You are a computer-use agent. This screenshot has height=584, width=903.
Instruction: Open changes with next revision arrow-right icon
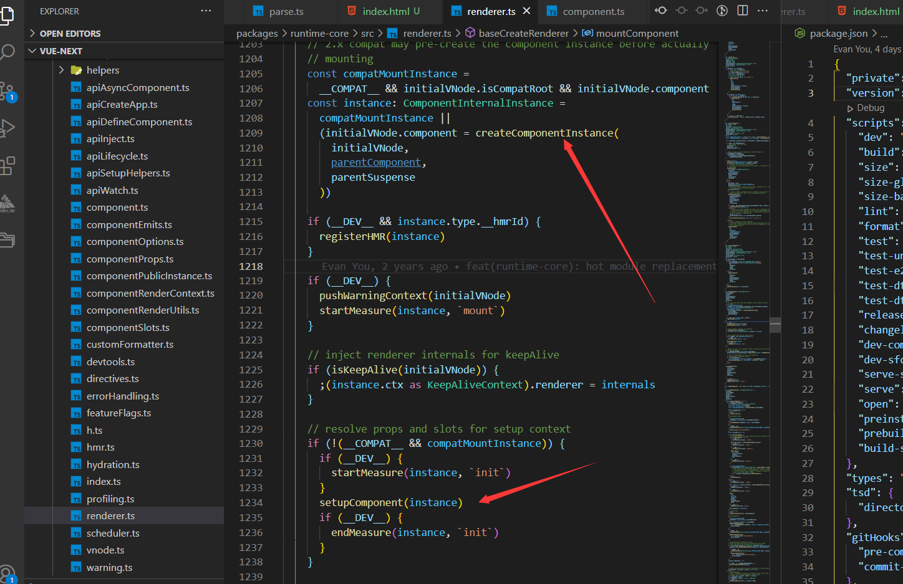click(702, 11)
